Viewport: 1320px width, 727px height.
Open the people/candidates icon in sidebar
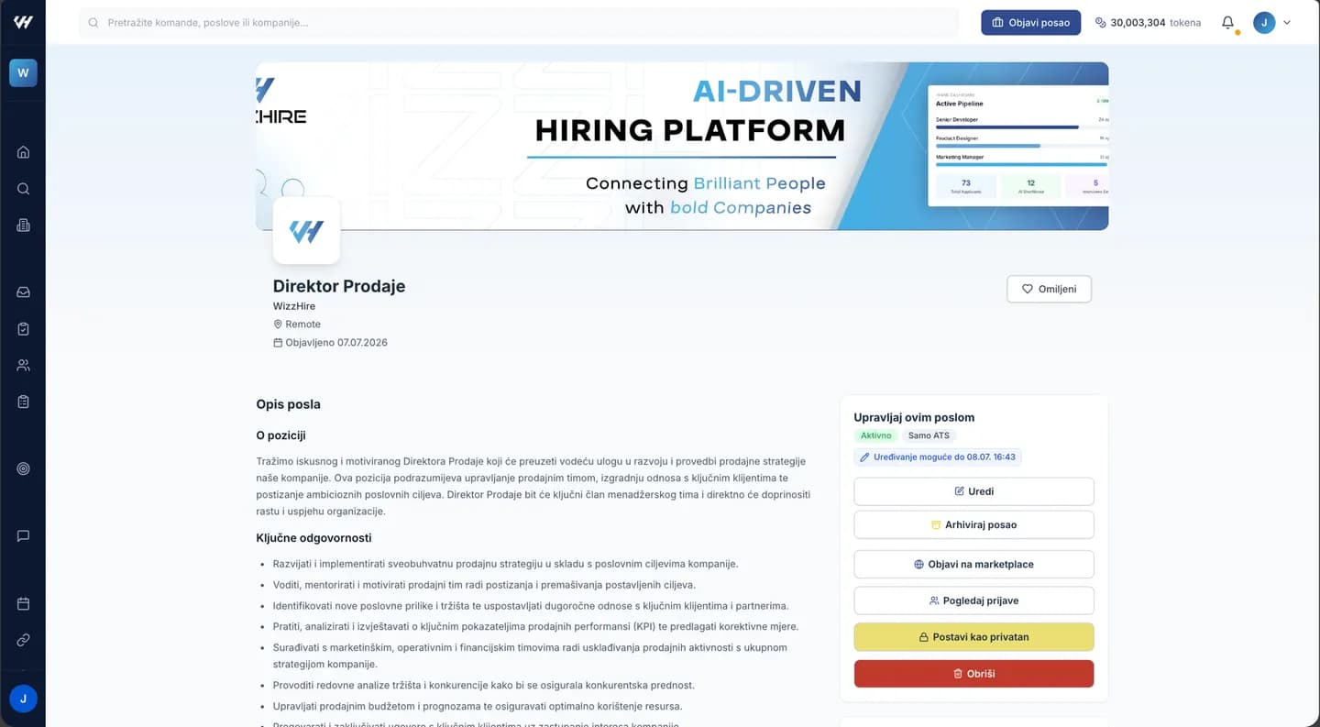[x=23, y=365]
